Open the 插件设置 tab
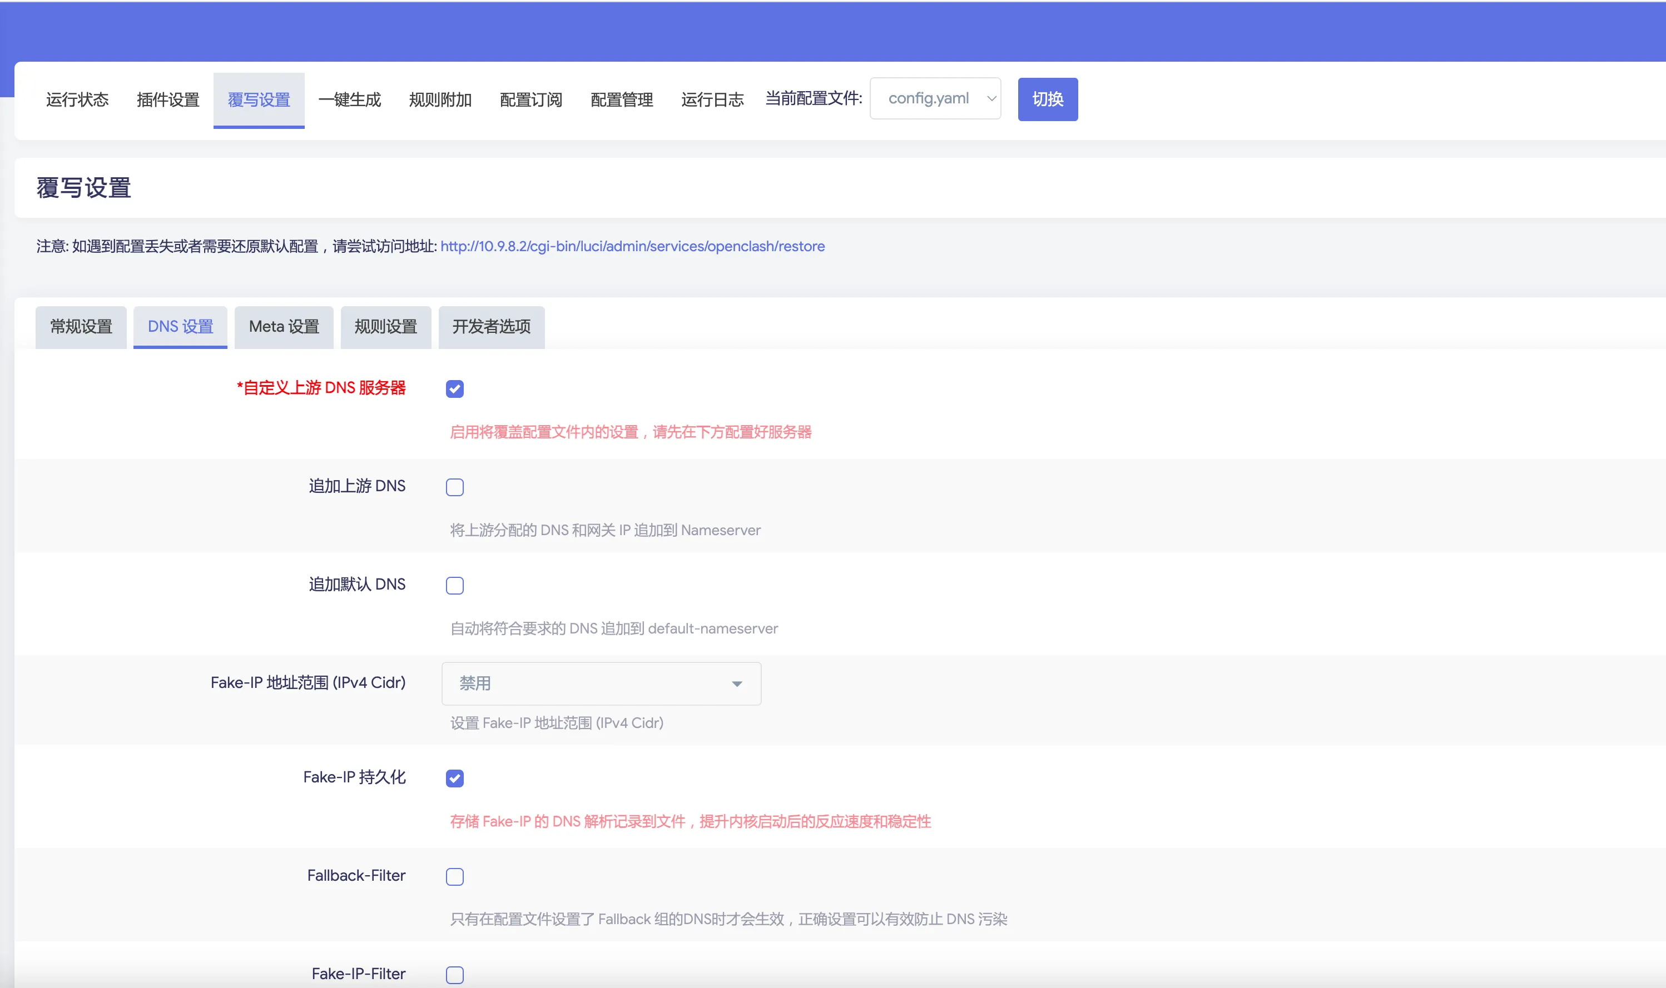The image size is (1666, 988). click(168, 100)
